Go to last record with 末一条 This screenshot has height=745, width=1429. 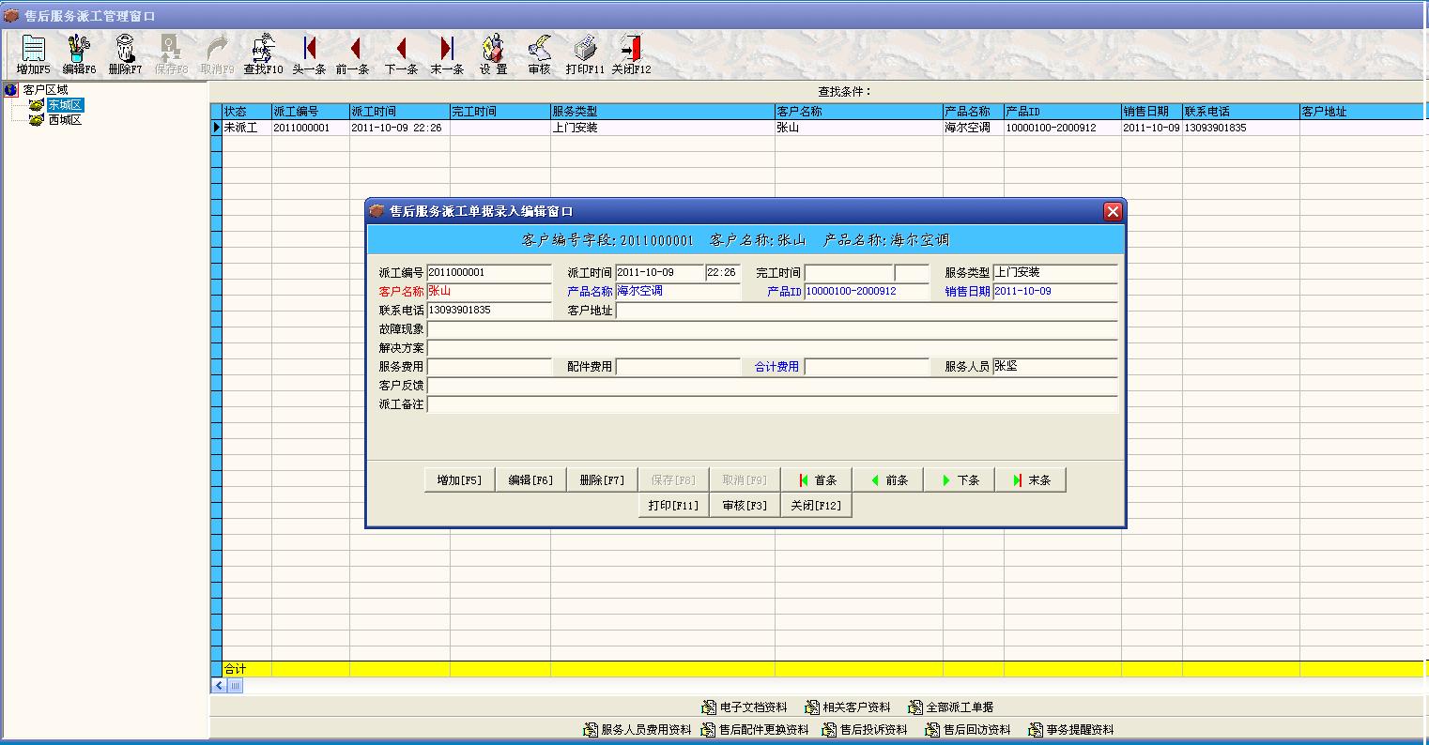447,54
